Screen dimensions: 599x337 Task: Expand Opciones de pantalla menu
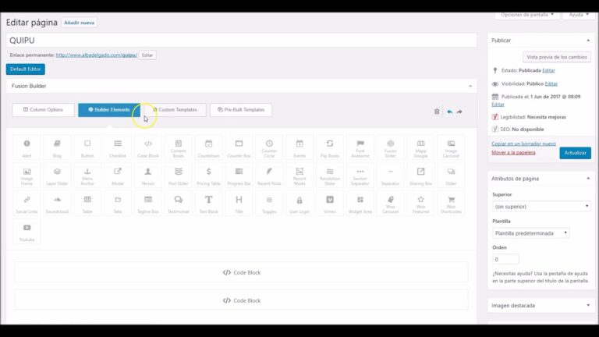click(x=528, y=15)
